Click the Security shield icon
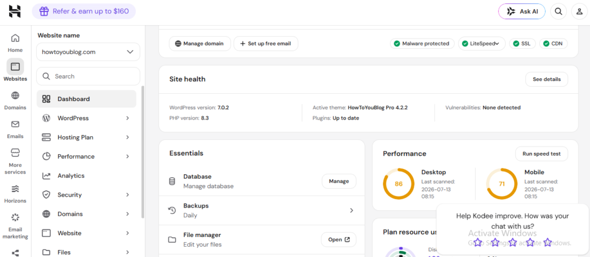 coord(46,195)
